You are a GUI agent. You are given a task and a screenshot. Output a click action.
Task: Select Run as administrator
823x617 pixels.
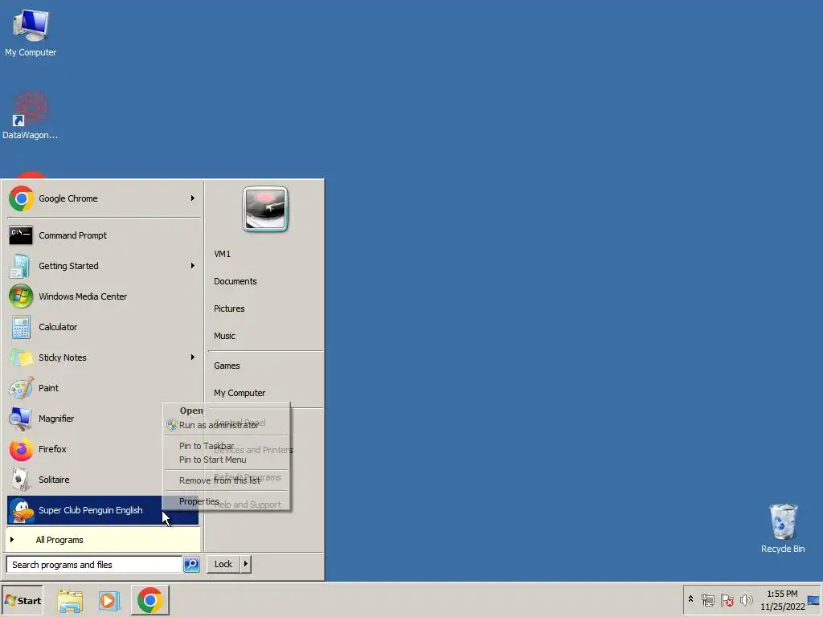click(x=226, y=425)
